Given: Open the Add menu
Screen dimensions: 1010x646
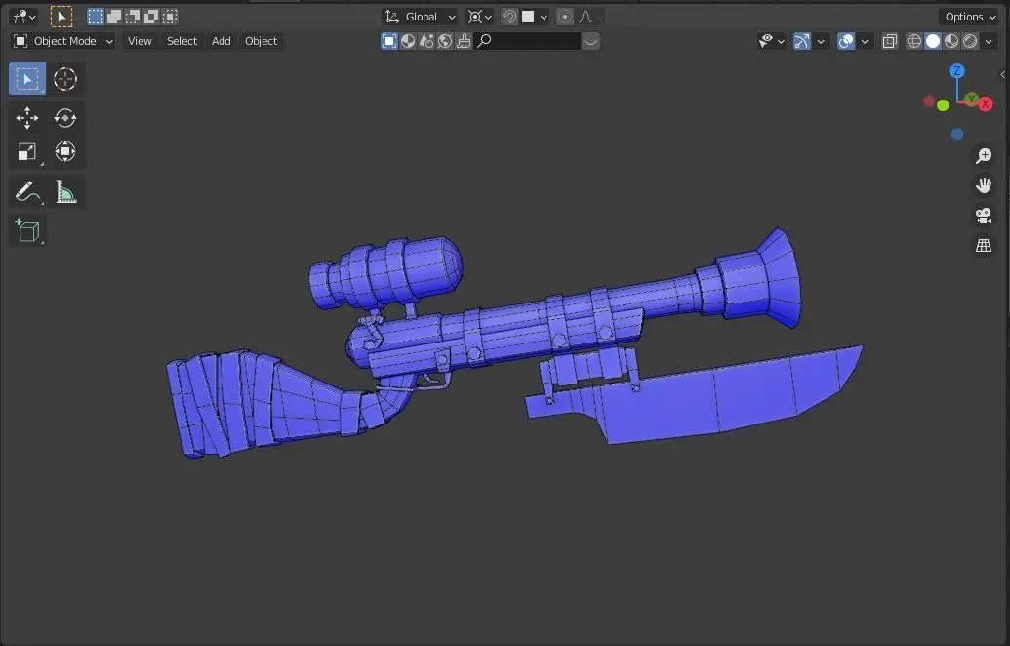Looking at the screenshot, I should (x=221, y=41).
